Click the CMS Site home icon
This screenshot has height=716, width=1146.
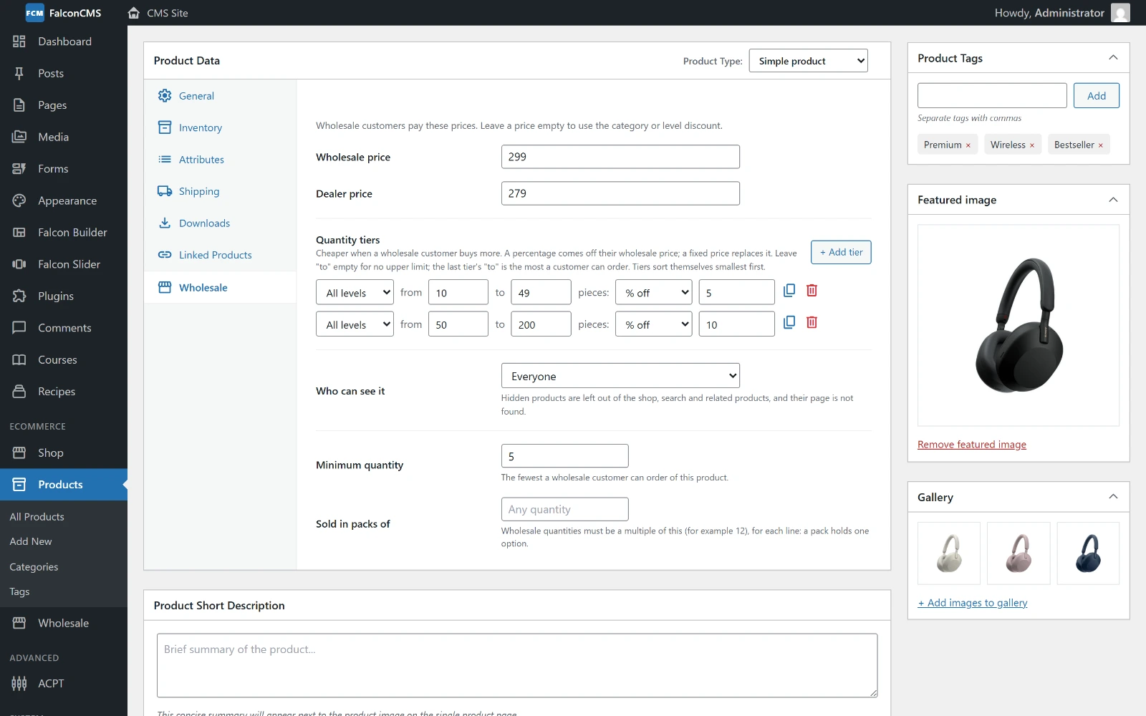tap(133, 13)
